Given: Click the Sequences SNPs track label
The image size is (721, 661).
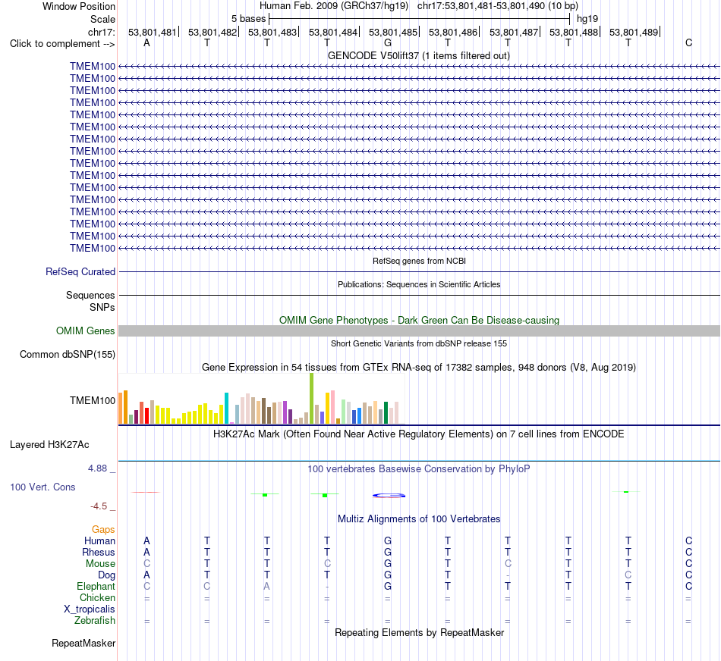Looking at the screenshot, I should click(90, 302).
